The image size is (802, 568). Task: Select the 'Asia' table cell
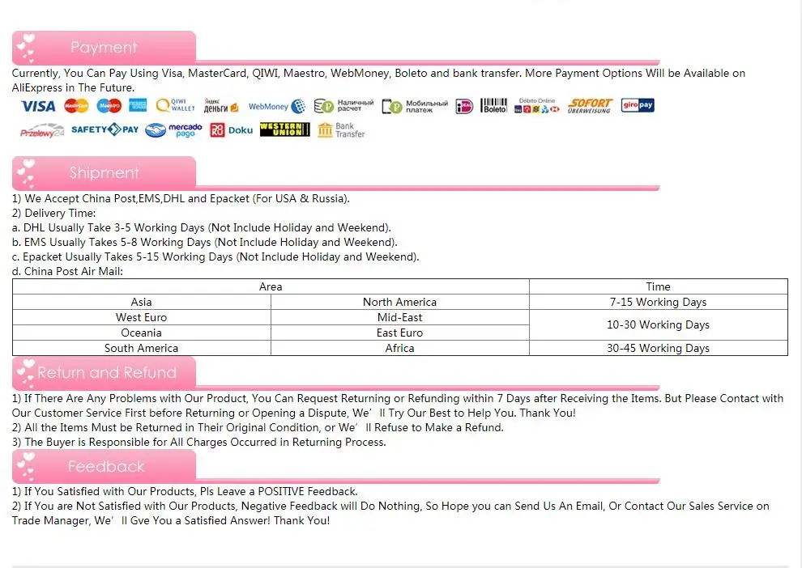pos(142,302)
